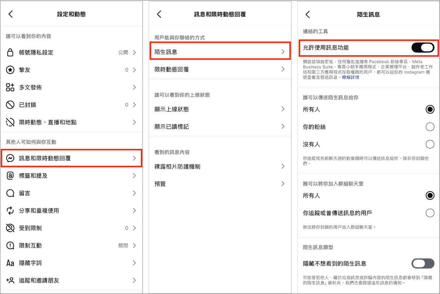
Task: Select 沒有人 radio option
Action: [430, 144]
